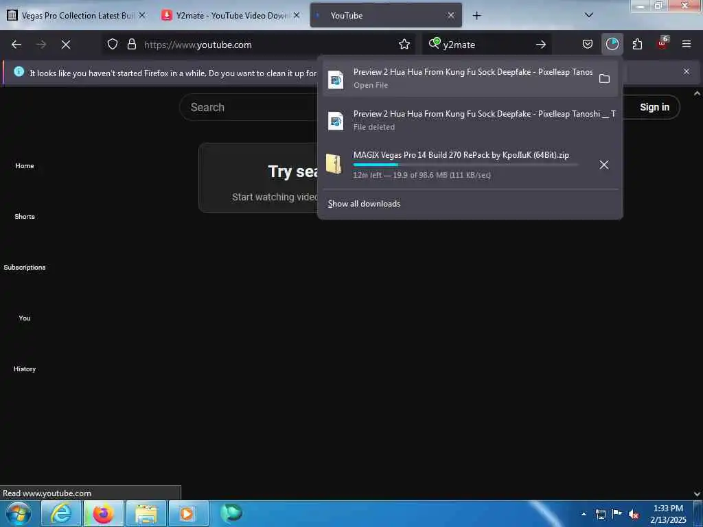703x527 pixels.
Task: Click the green round taskbar app icon
Action: [231, 513]
